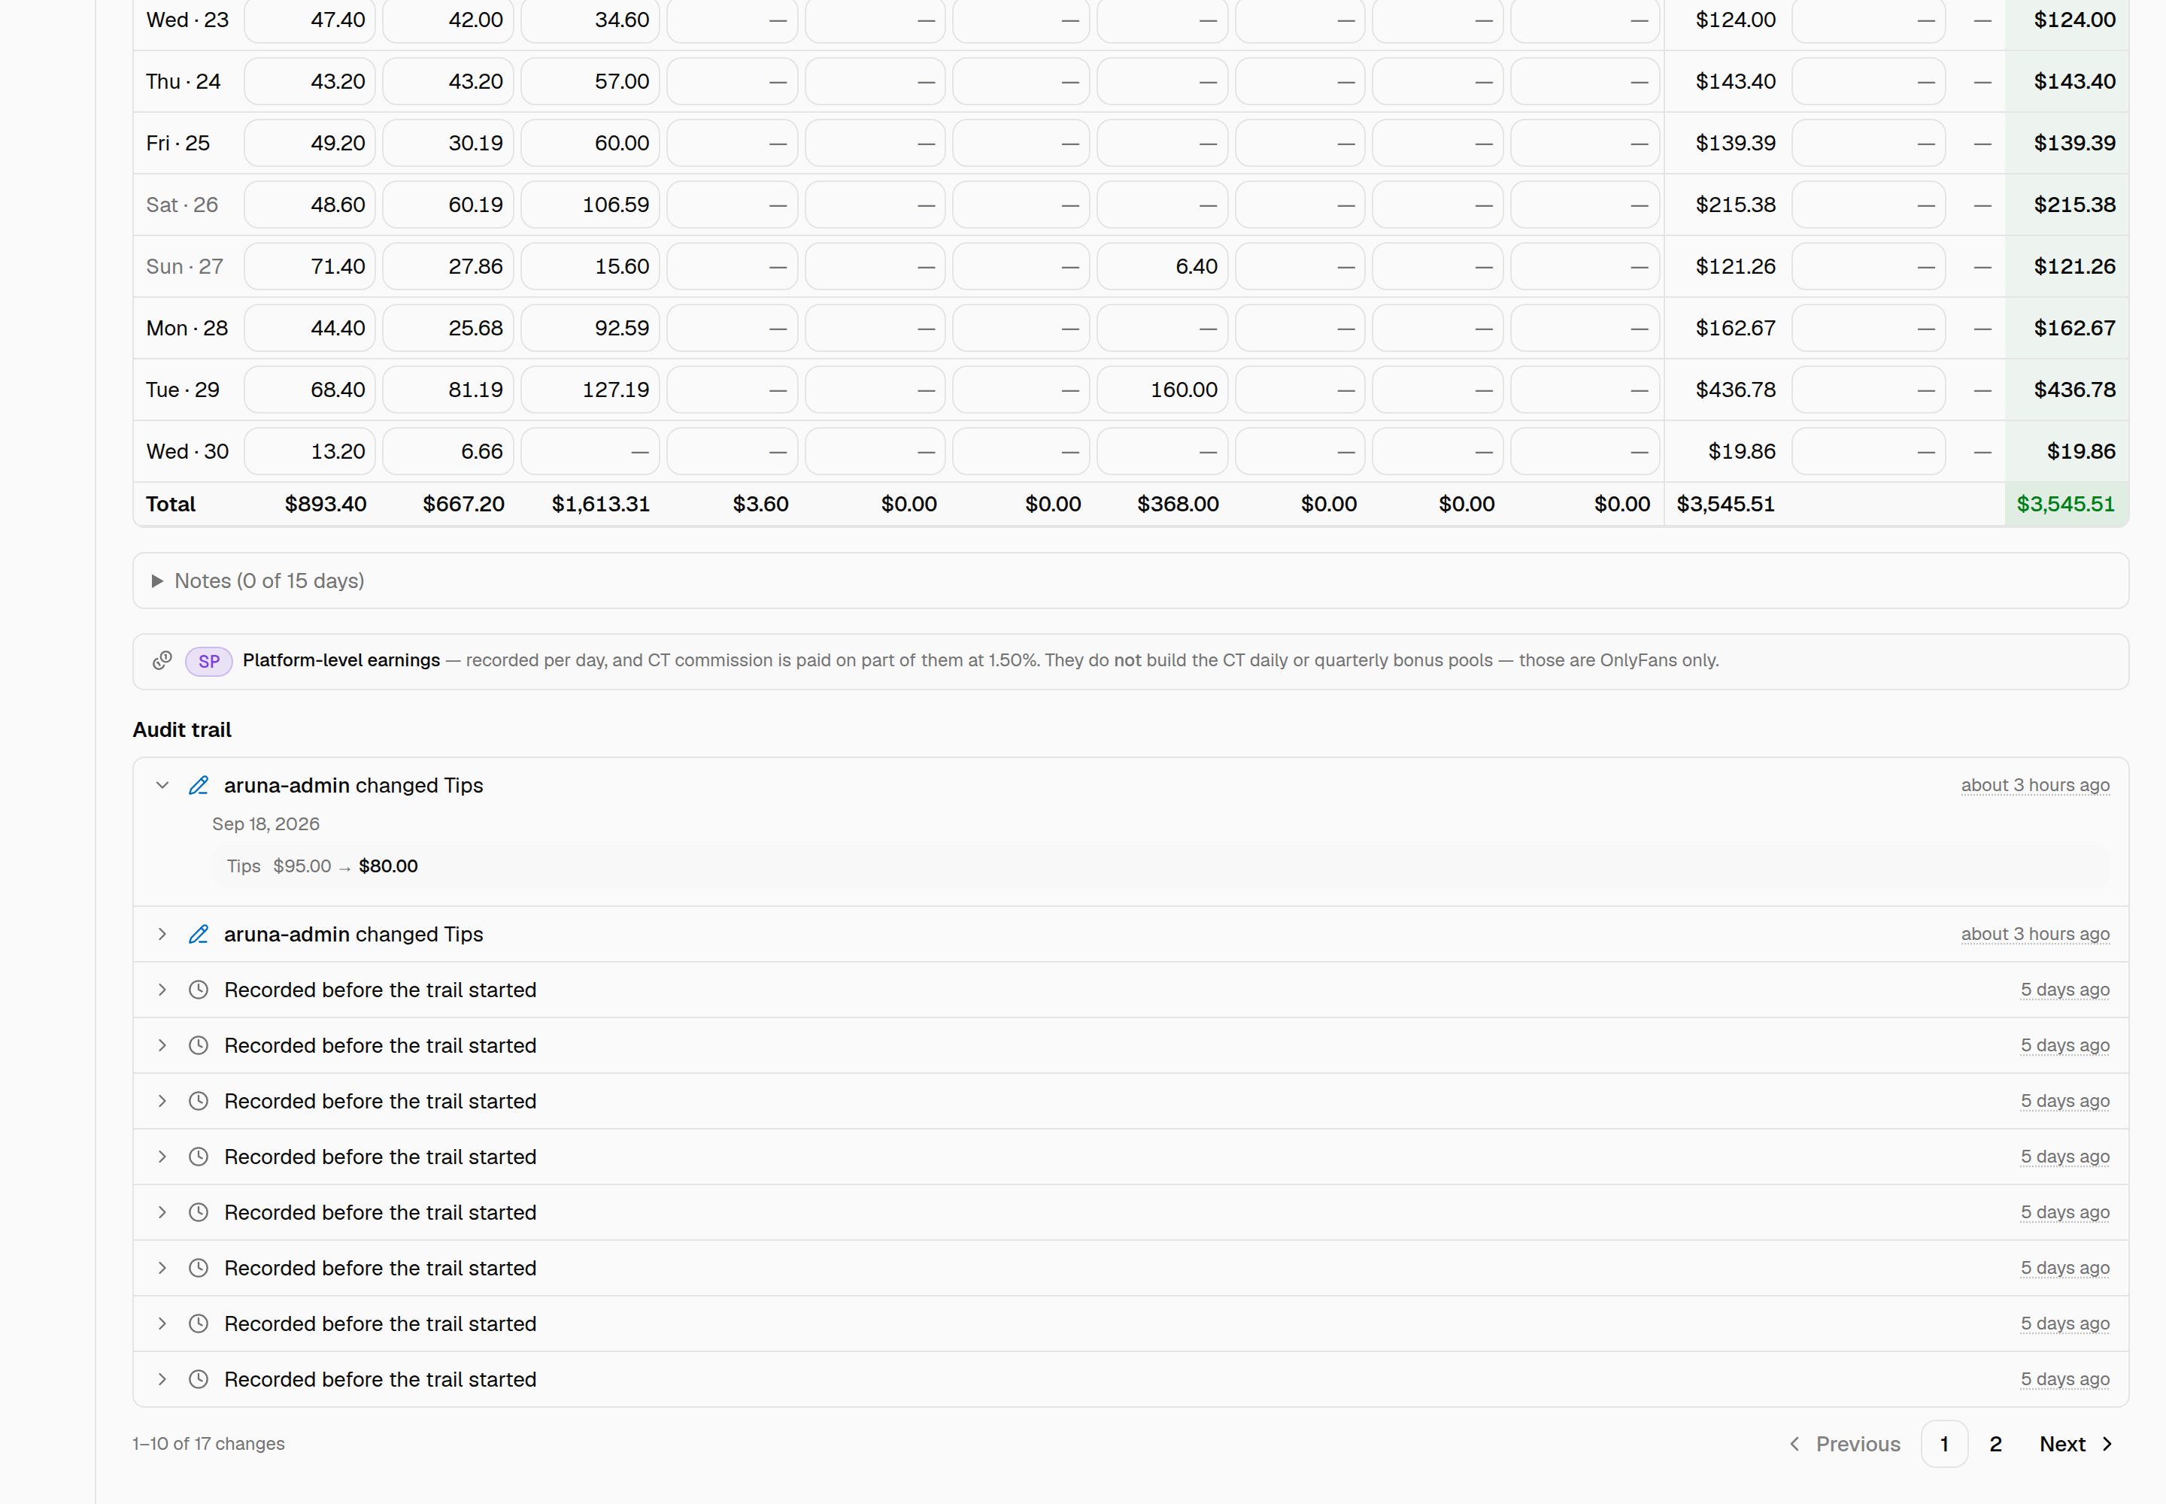
Task: Click the Sep 18, 2026 date text
Action: tap(265, 824)
